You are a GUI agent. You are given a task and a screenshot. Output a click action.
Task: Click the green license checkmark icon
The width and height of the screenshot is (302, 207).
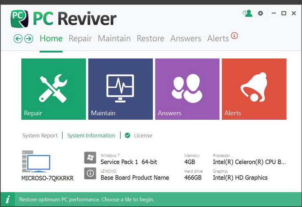tap(127, 135)
